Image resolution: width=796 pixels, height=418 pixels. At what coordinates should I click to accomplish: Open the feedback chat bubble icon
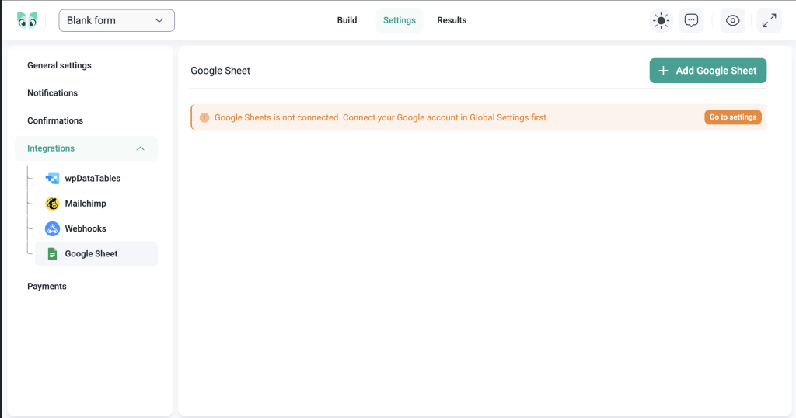691,20
